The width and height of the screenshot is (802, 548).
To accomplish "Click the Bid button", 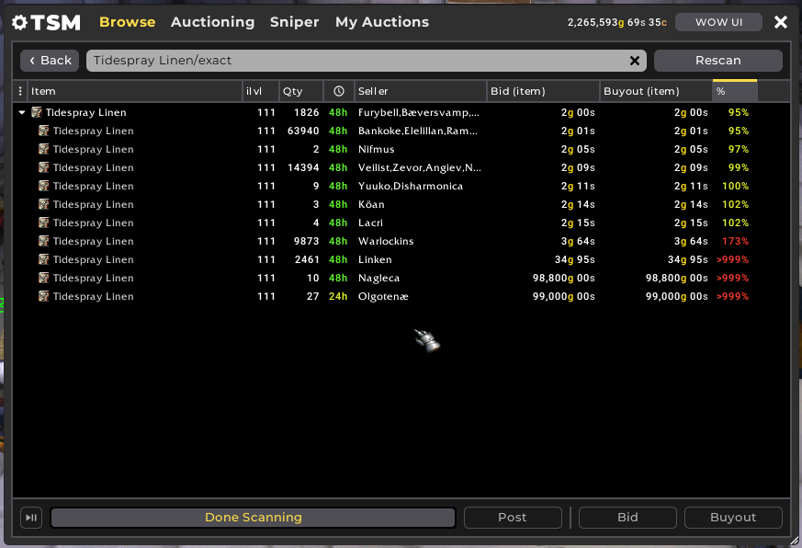I will (627, 518).
